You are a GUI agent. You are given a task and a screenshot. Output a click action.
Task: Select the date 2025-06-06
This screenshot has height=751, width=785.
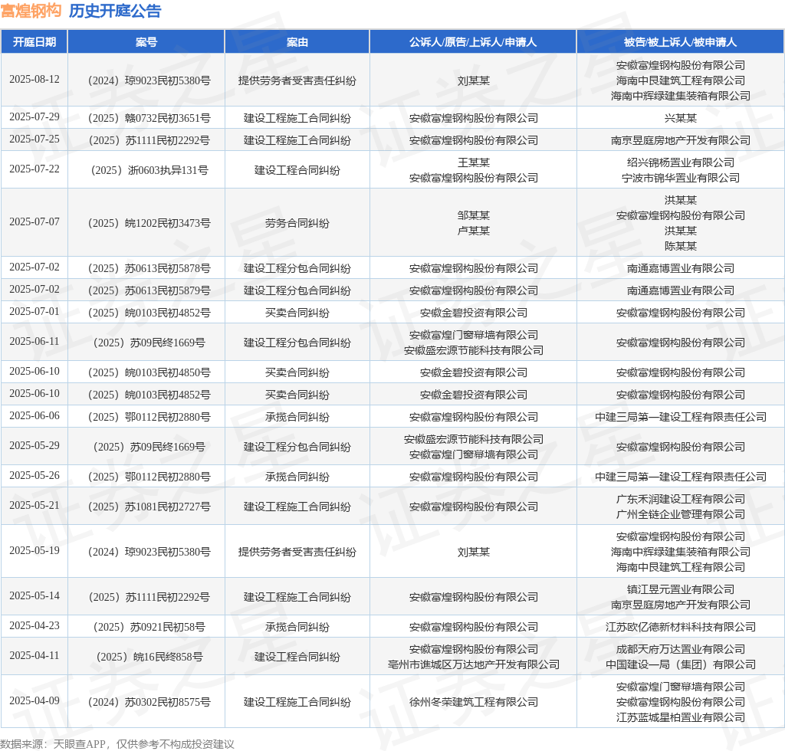(x=34, y=416)
